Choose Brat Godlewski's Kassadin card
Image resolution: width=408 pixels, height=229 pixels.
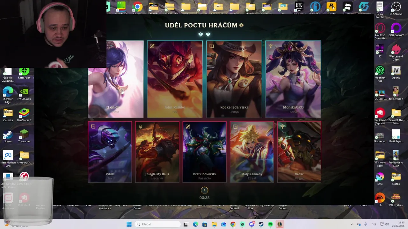coord(204,152)
